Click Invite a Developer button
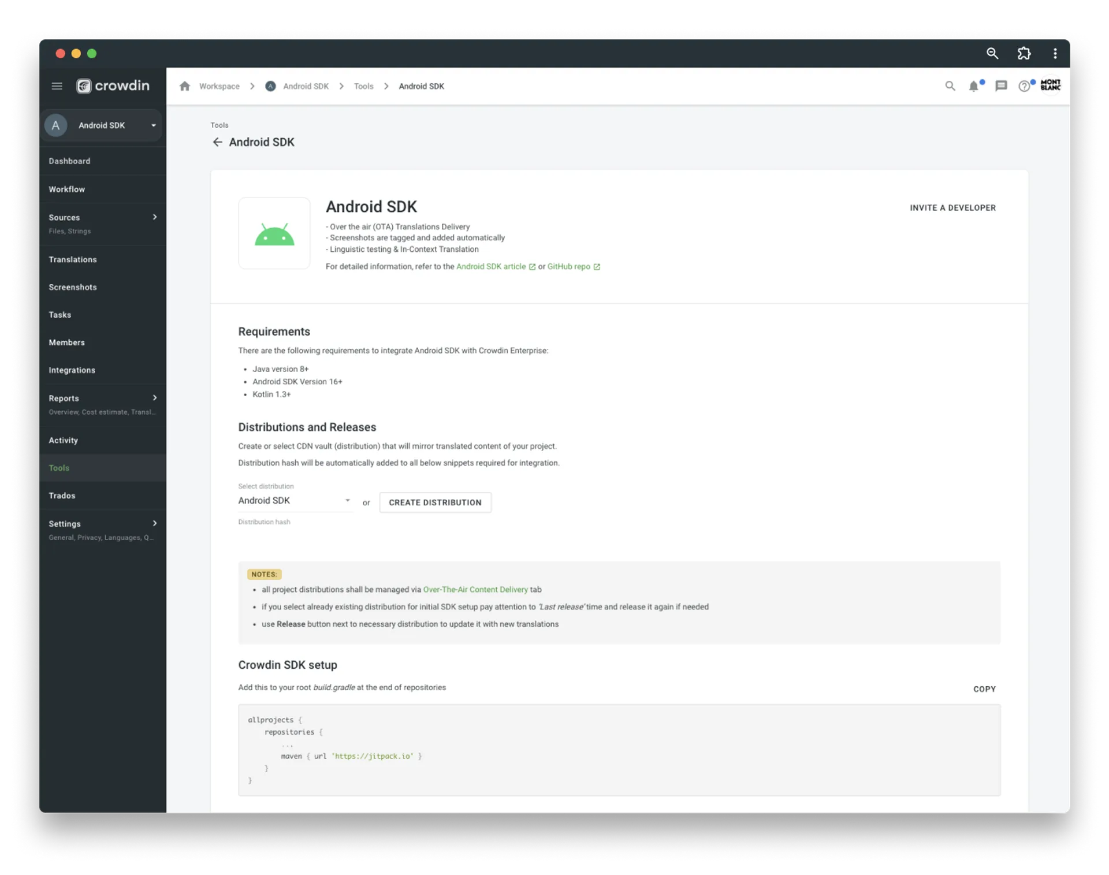 click(x=953, y=208)
